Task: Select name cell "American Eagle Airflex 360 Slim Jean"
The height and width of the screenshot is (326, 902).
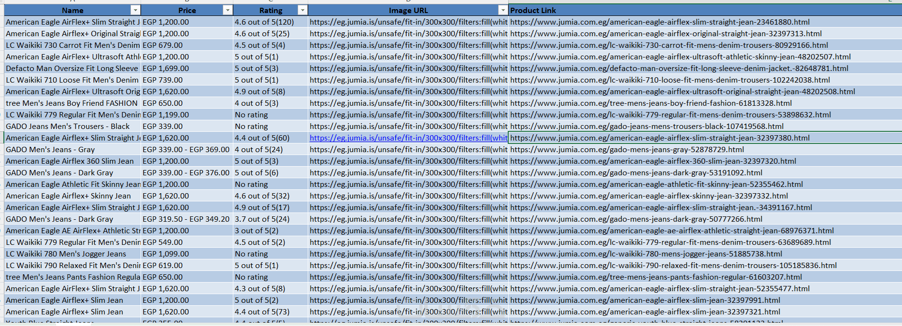Action: 72,161
